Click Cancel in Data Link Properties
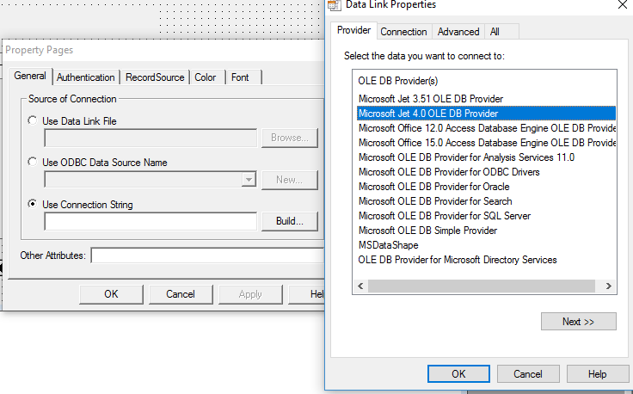633x394 pixels. [x=528, y=374]
